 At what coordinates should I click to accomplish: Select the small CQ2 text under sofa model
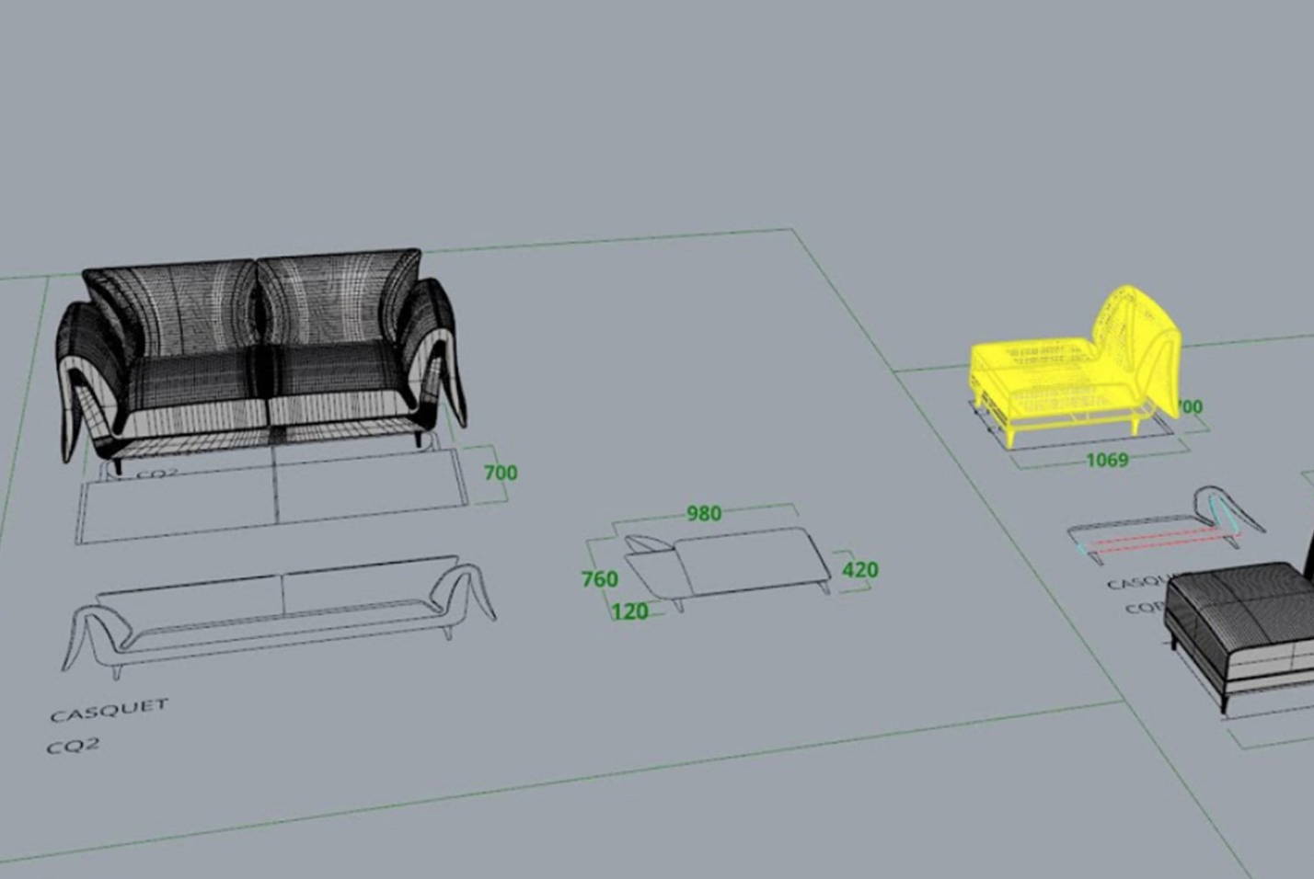point(156,474)
